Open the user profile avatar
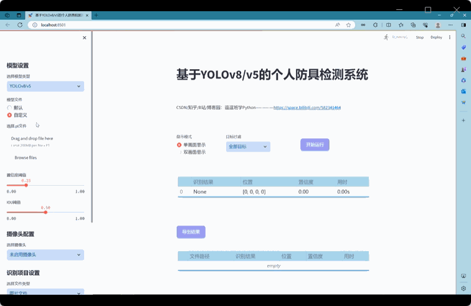471x306 pixels. pyautogui.click(x=438, y=25)
